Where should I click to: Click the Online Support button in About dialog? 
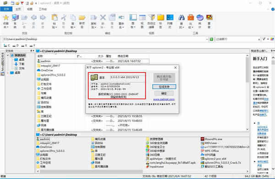(164, 87)
